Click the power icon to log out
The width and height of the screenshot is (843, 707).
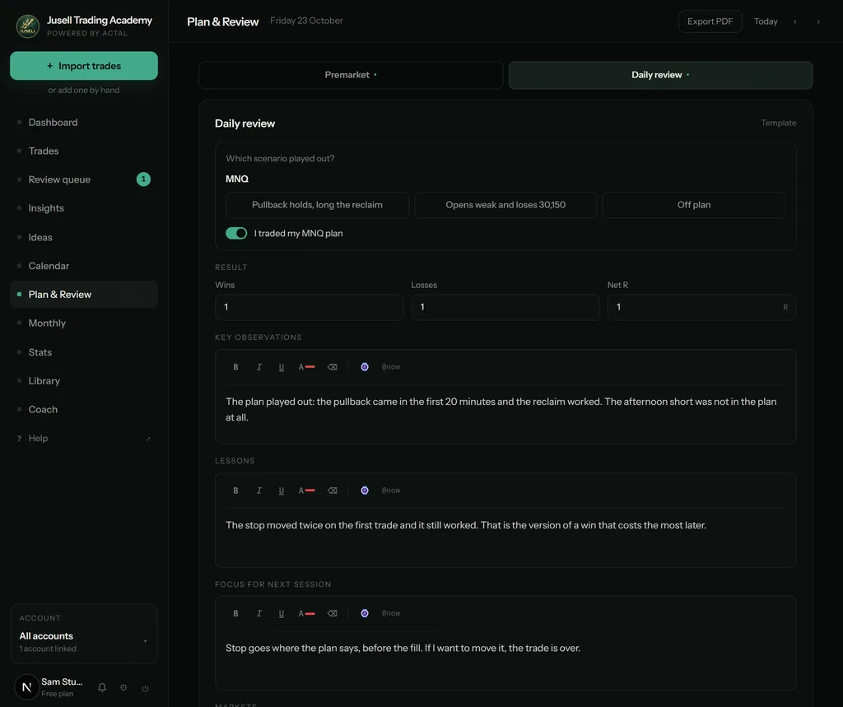click(145, 687)
